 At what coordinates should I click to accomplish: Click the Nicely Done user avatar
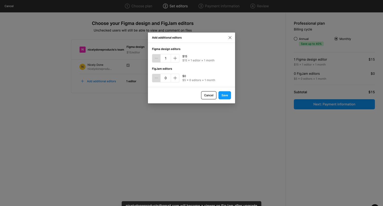pos(82,67)
